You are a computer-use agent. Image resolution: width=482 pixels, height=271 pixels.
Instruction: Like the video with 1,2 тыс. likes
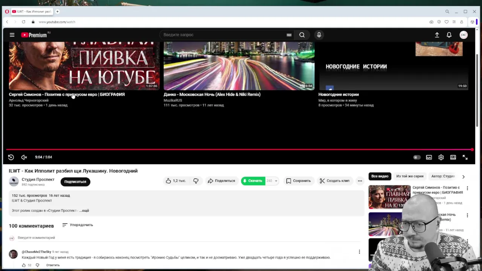pos(176,181)
